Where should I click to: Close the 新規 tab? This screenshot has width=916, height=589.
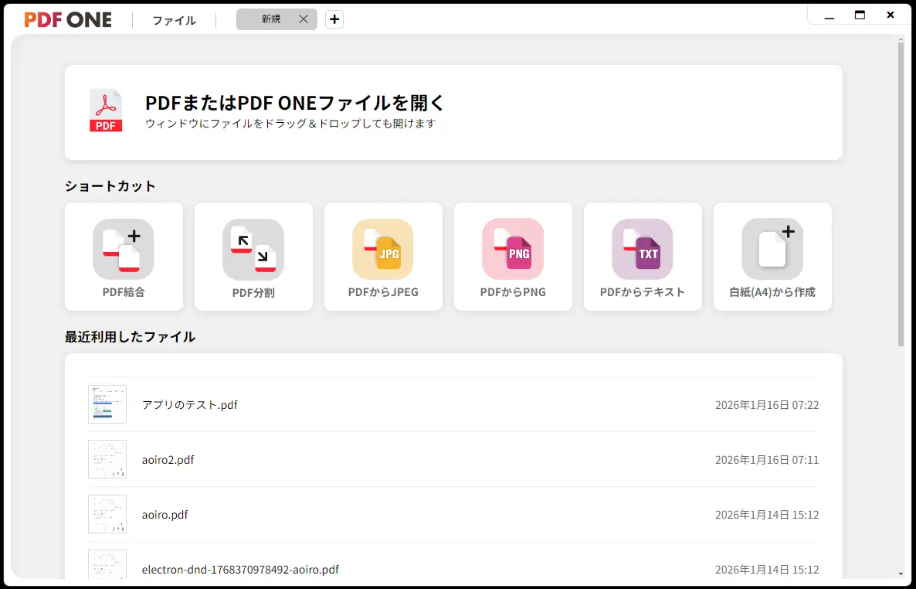click(x=304, y=19)
